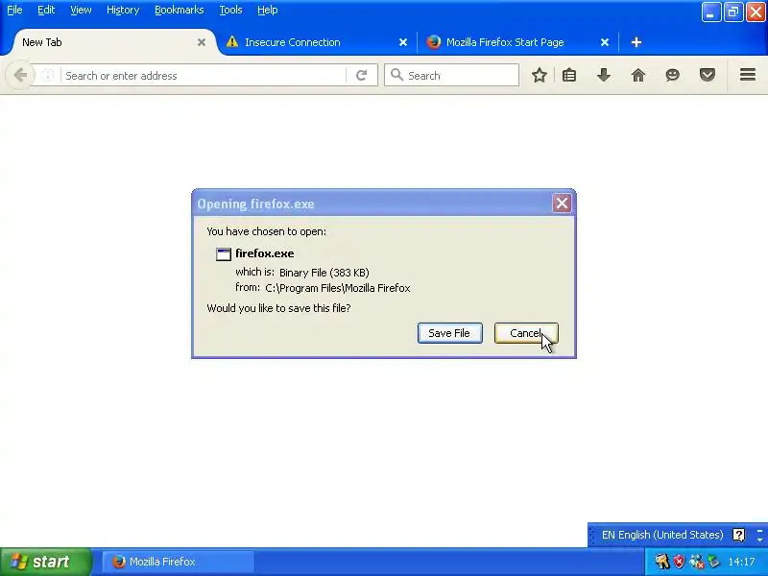
Task: Go to the Home page icon
Action: coord(638,75)
